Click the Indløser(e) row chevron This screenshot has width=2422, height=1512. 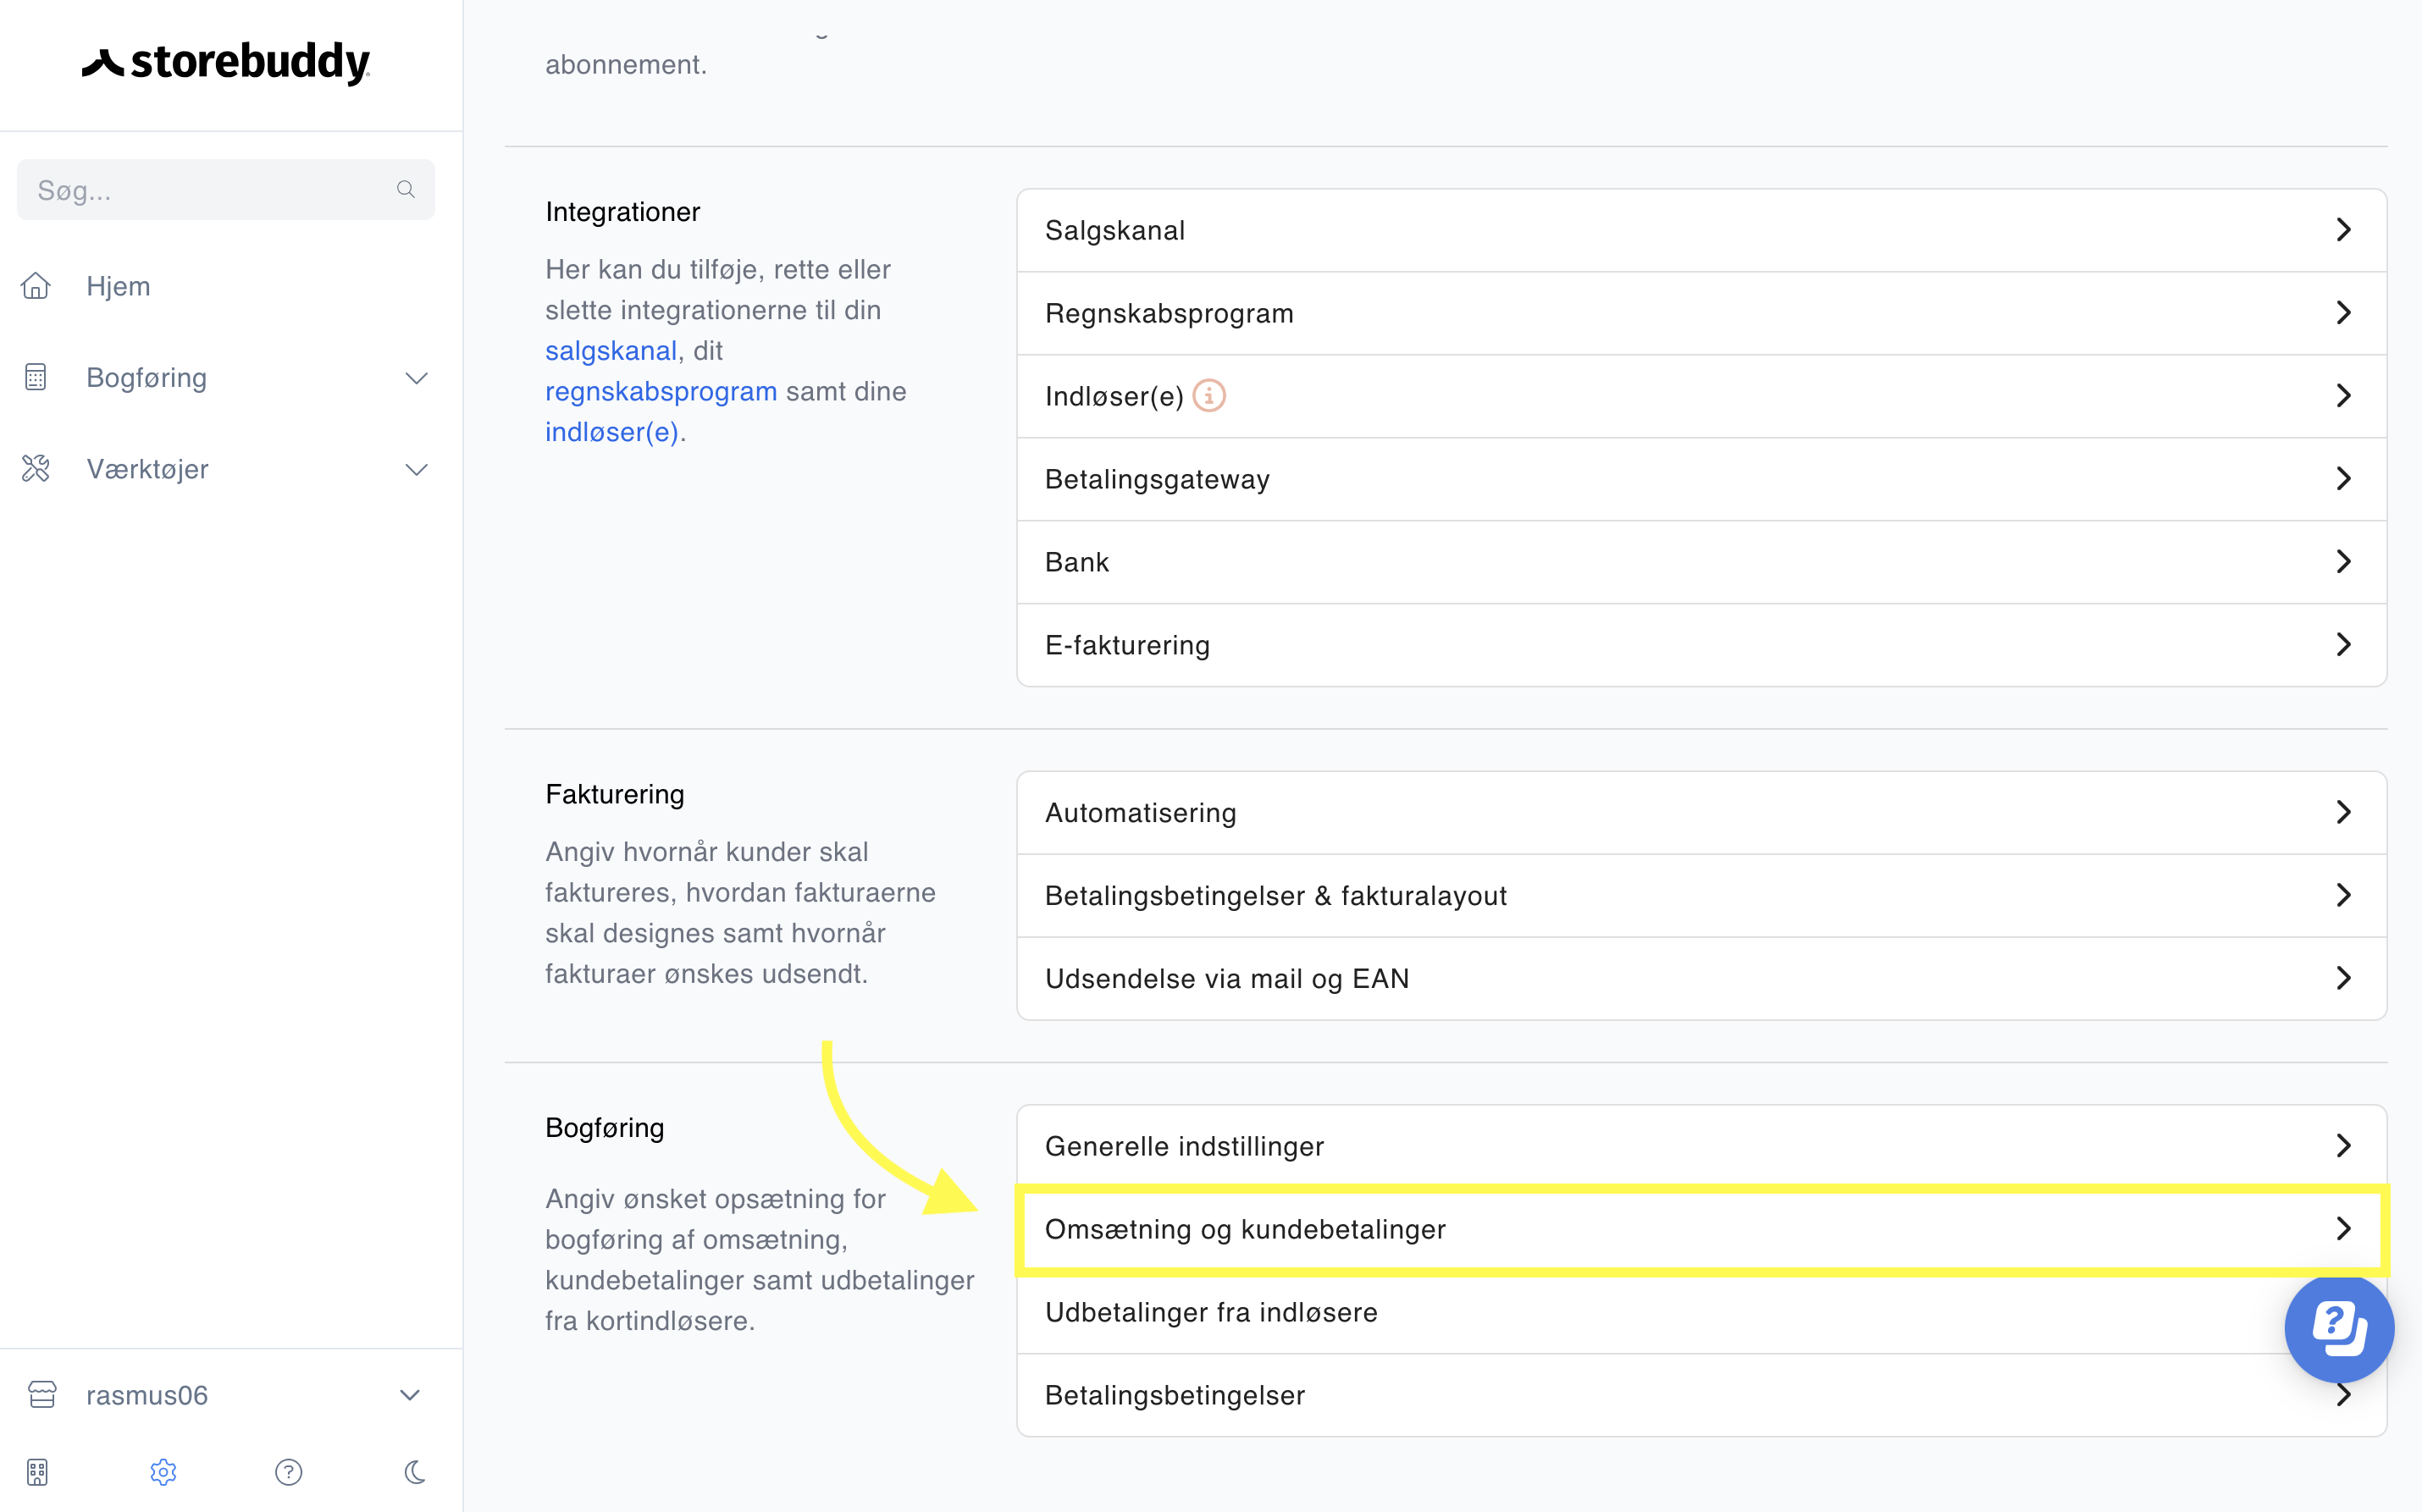pyautogui.click(x=2343, y=396)
